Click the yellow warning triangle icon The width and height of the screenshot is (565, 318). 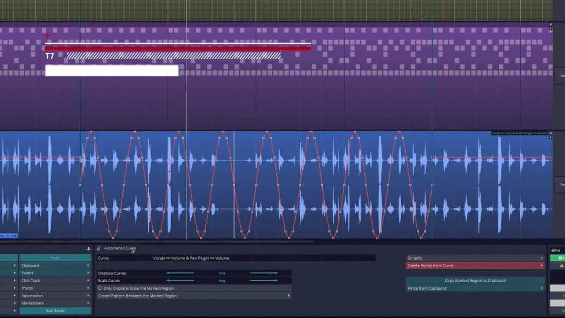click(562, 265)
